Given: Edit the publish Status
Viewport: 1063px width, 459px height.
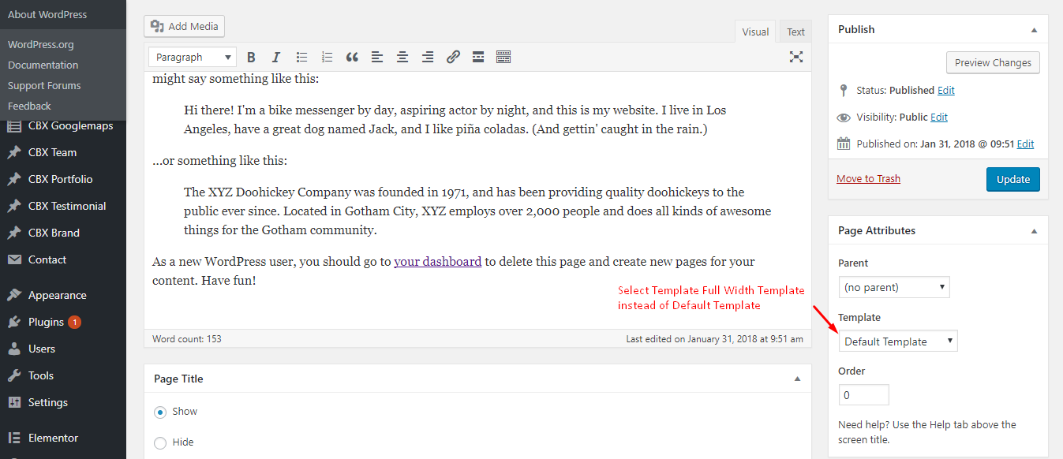Looking at the screenshot, I should point(946,90).
